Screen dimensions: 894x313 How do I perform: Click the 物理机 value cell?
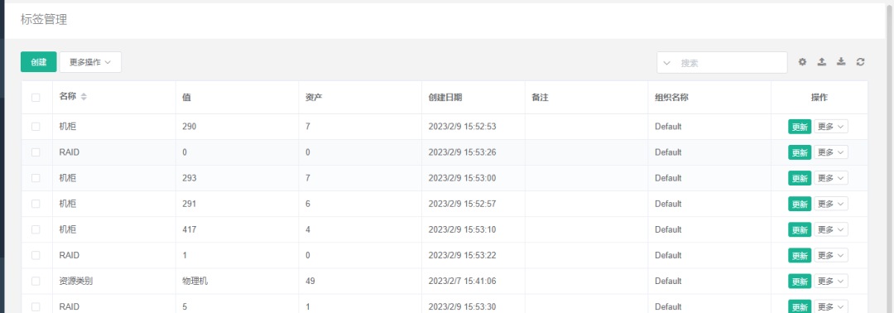tap(195, 281)
